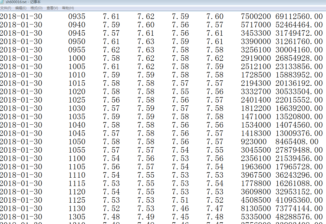Click amount value 69112560.00
Image resolution: width=326 pixels, height=224 pixels.
299,16
